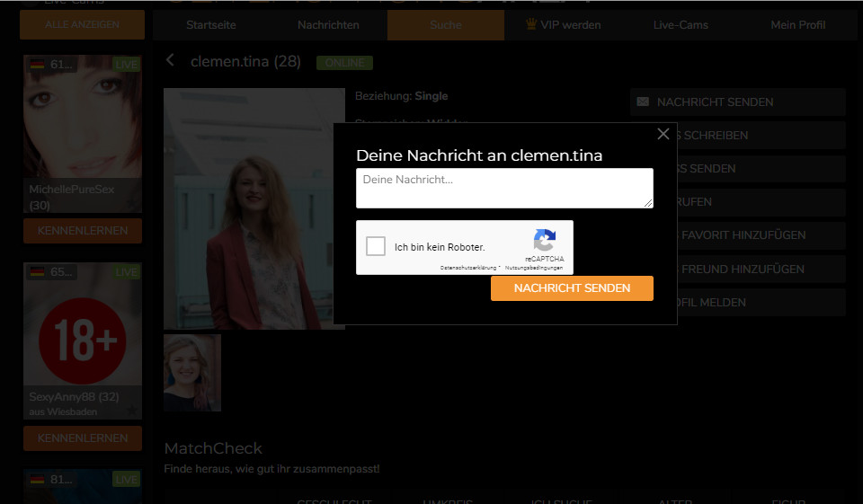
Task: Type in the 'Deine Nachricht' text field
Action: click(504, 188)
